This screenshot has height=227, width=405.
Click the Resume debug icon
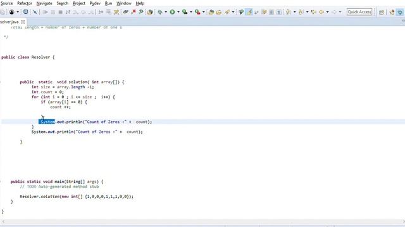tap(45, 12)
